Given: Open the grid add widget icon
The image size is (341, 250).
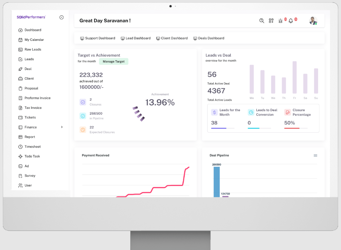Looking at the screenshot, I should [271, 21].
